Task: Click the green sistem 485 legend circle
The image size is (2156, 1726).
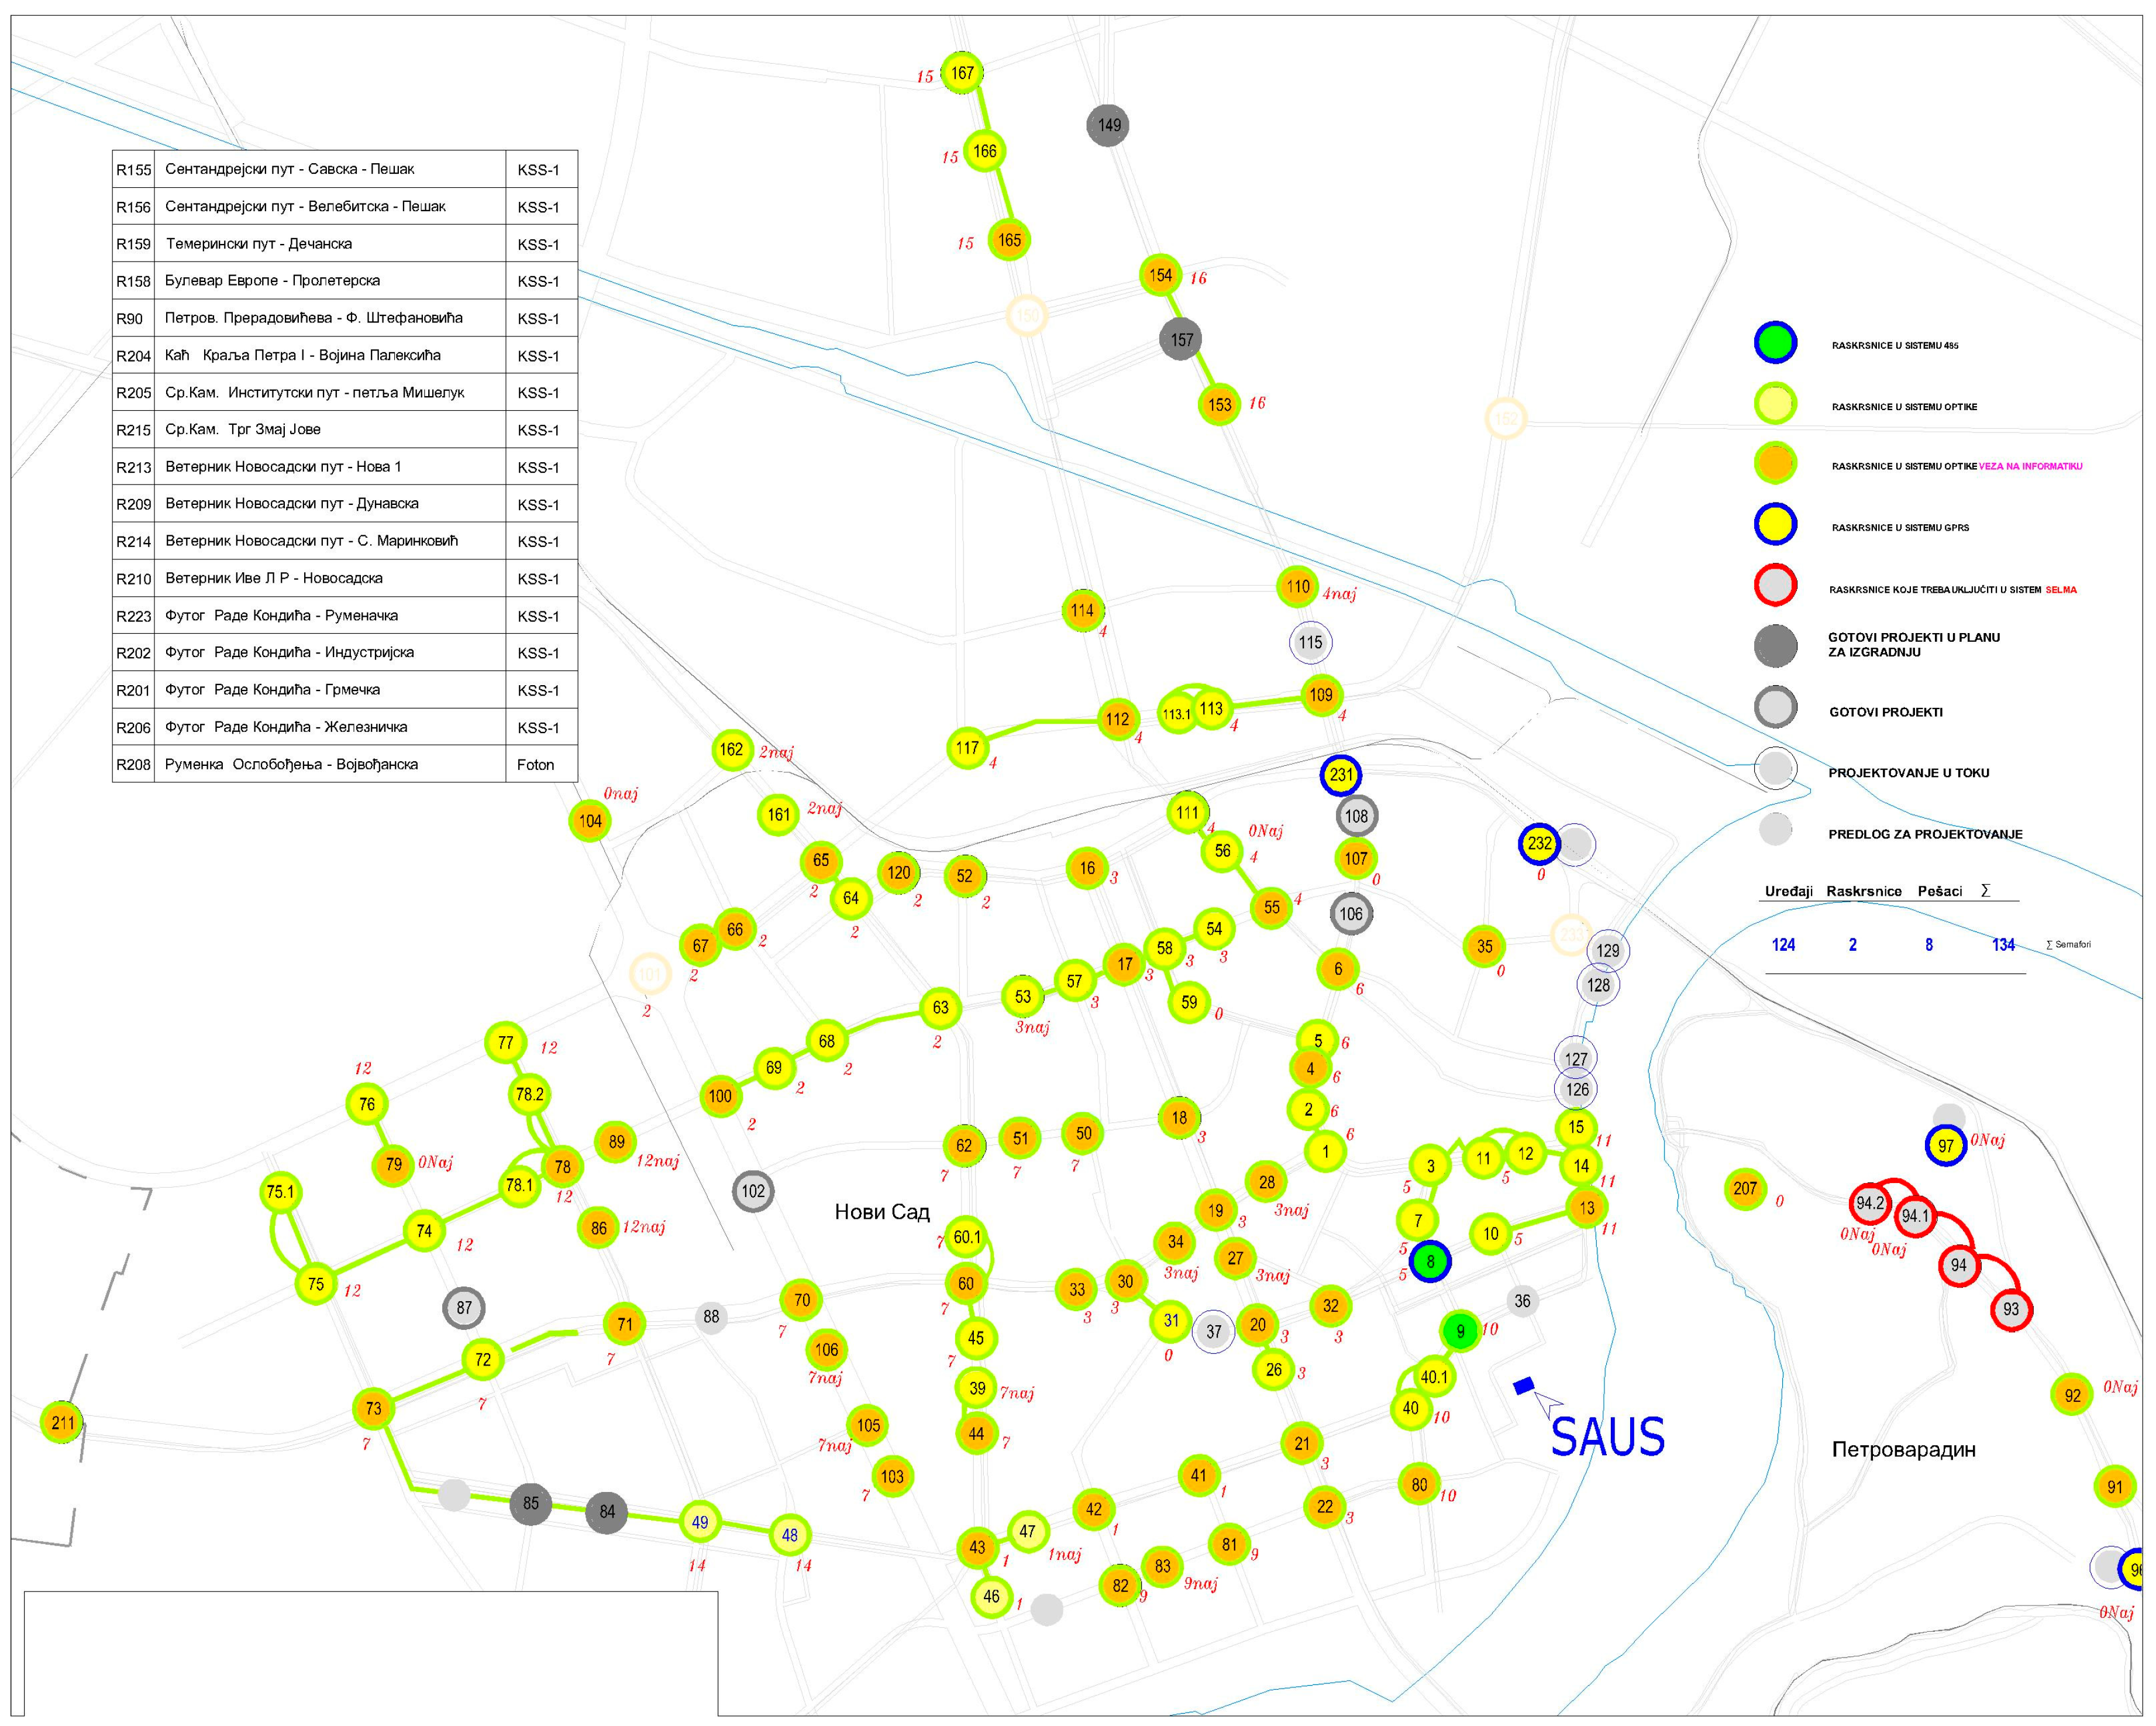Action: [x=1775, y=343]
